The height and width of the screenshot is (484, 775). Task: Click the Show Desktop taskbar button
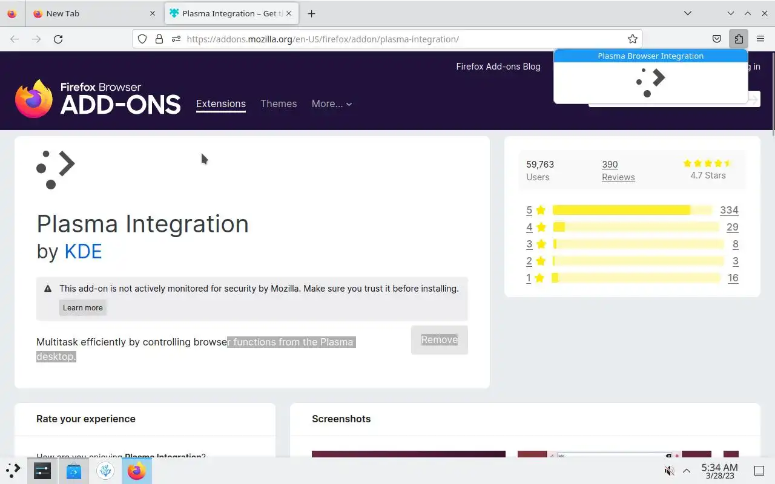[x=759, y=471]
